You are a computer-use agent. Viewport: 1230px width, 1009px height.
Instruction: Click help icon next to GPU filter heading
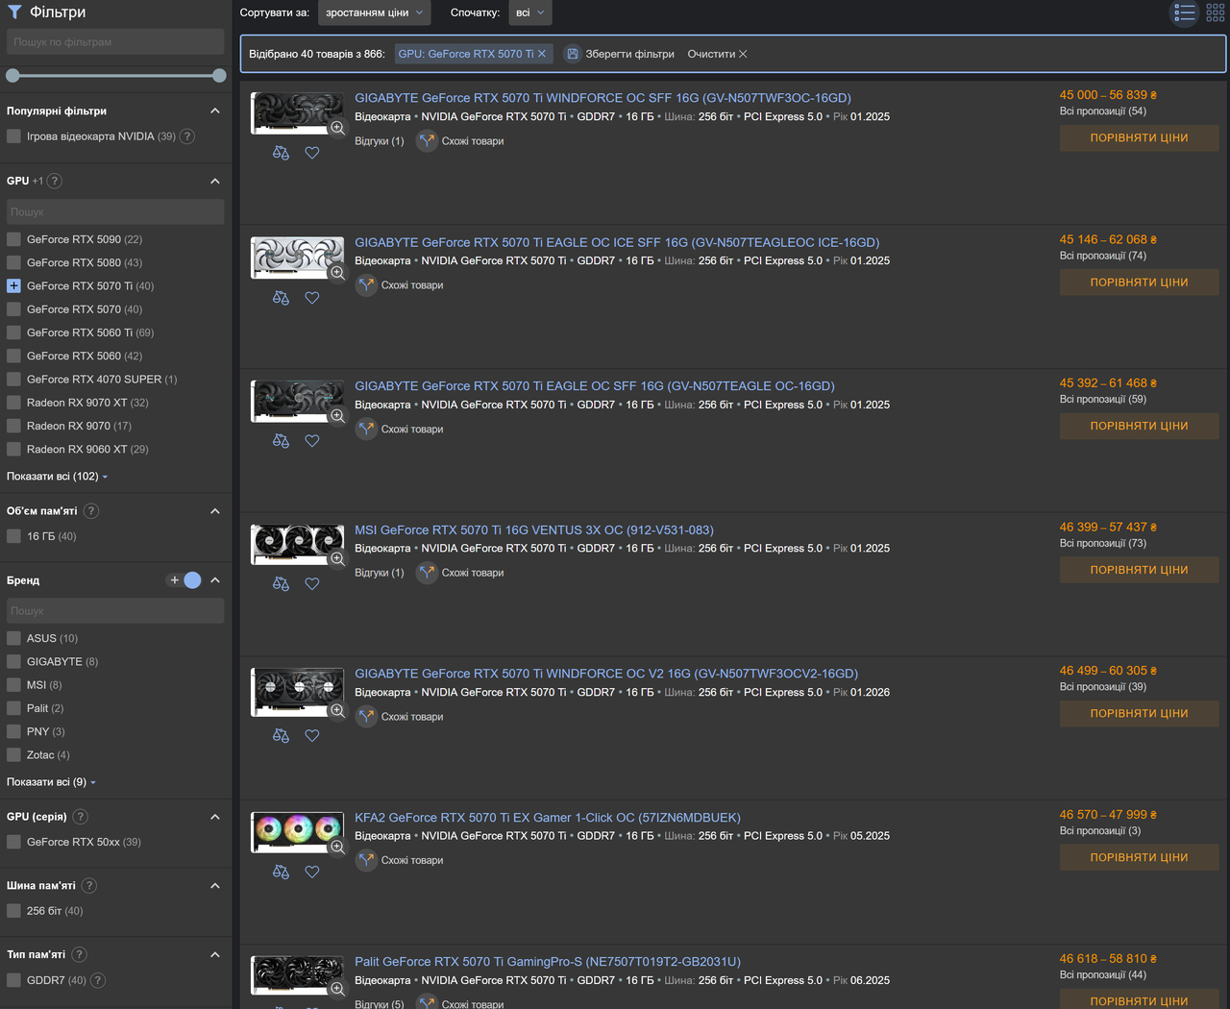[55, 181]
